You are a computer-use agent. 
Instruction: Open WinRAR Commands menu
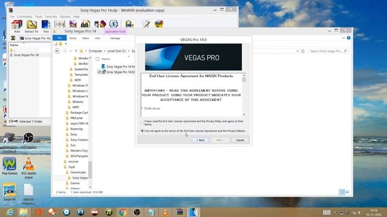click(x=24, y=16)
